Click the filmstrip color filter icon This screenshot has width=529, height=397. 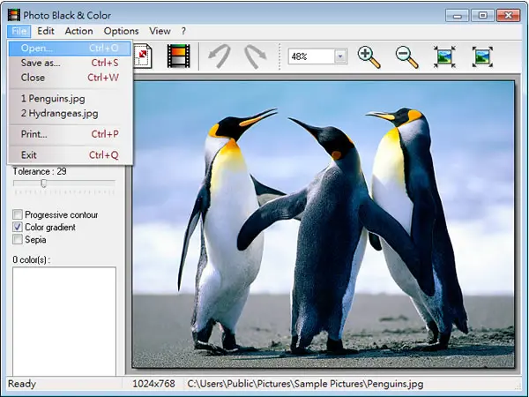pyautogui.click(x=178, y=56)
